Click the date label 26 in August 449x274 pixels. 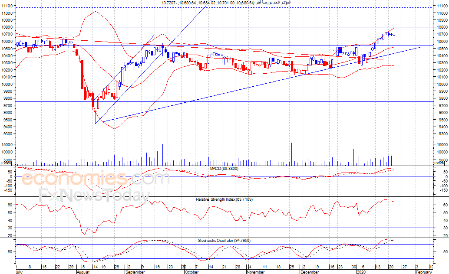116,267
